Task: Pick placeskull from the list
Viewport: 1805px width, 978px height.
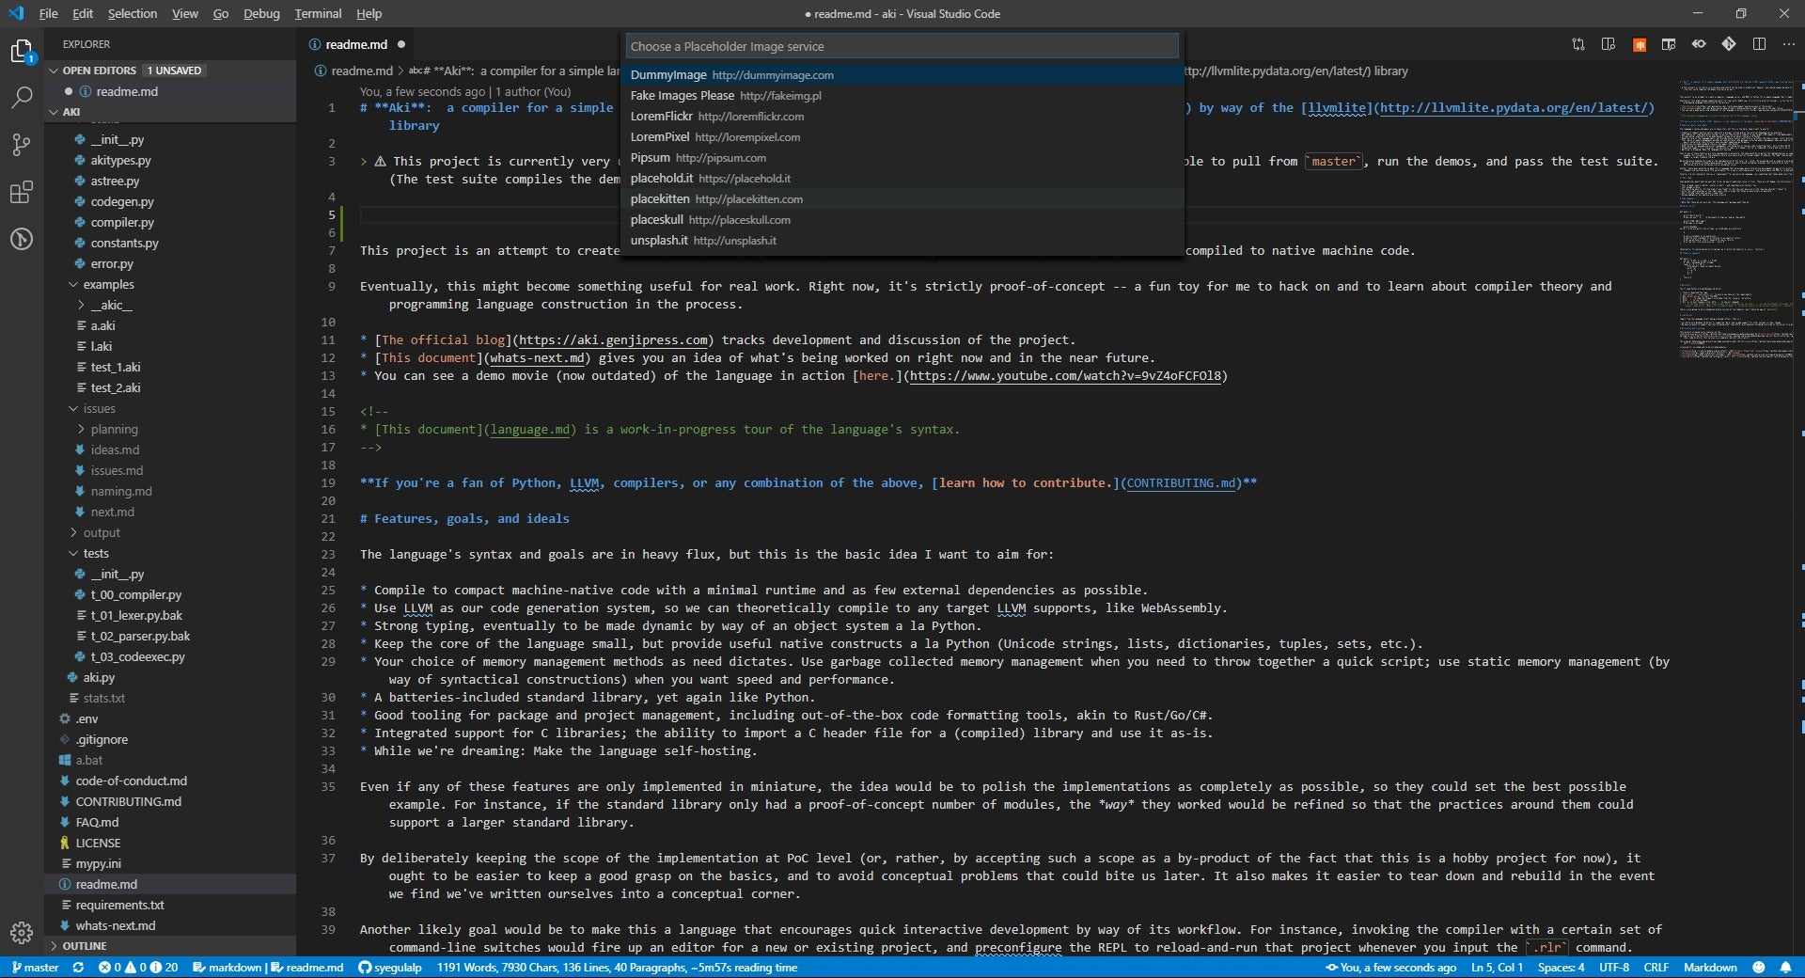Action: (902, 220)
